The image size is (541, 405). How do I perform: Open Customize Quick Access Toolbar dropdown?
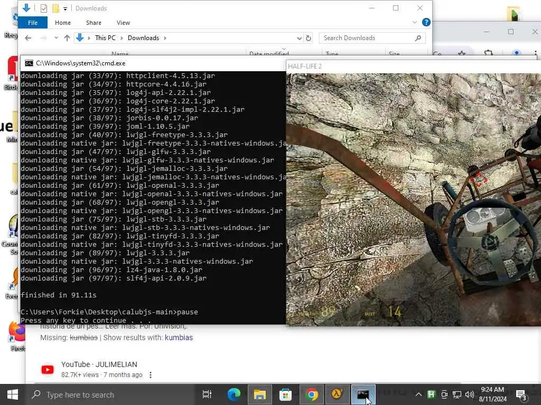pos(65,8)
